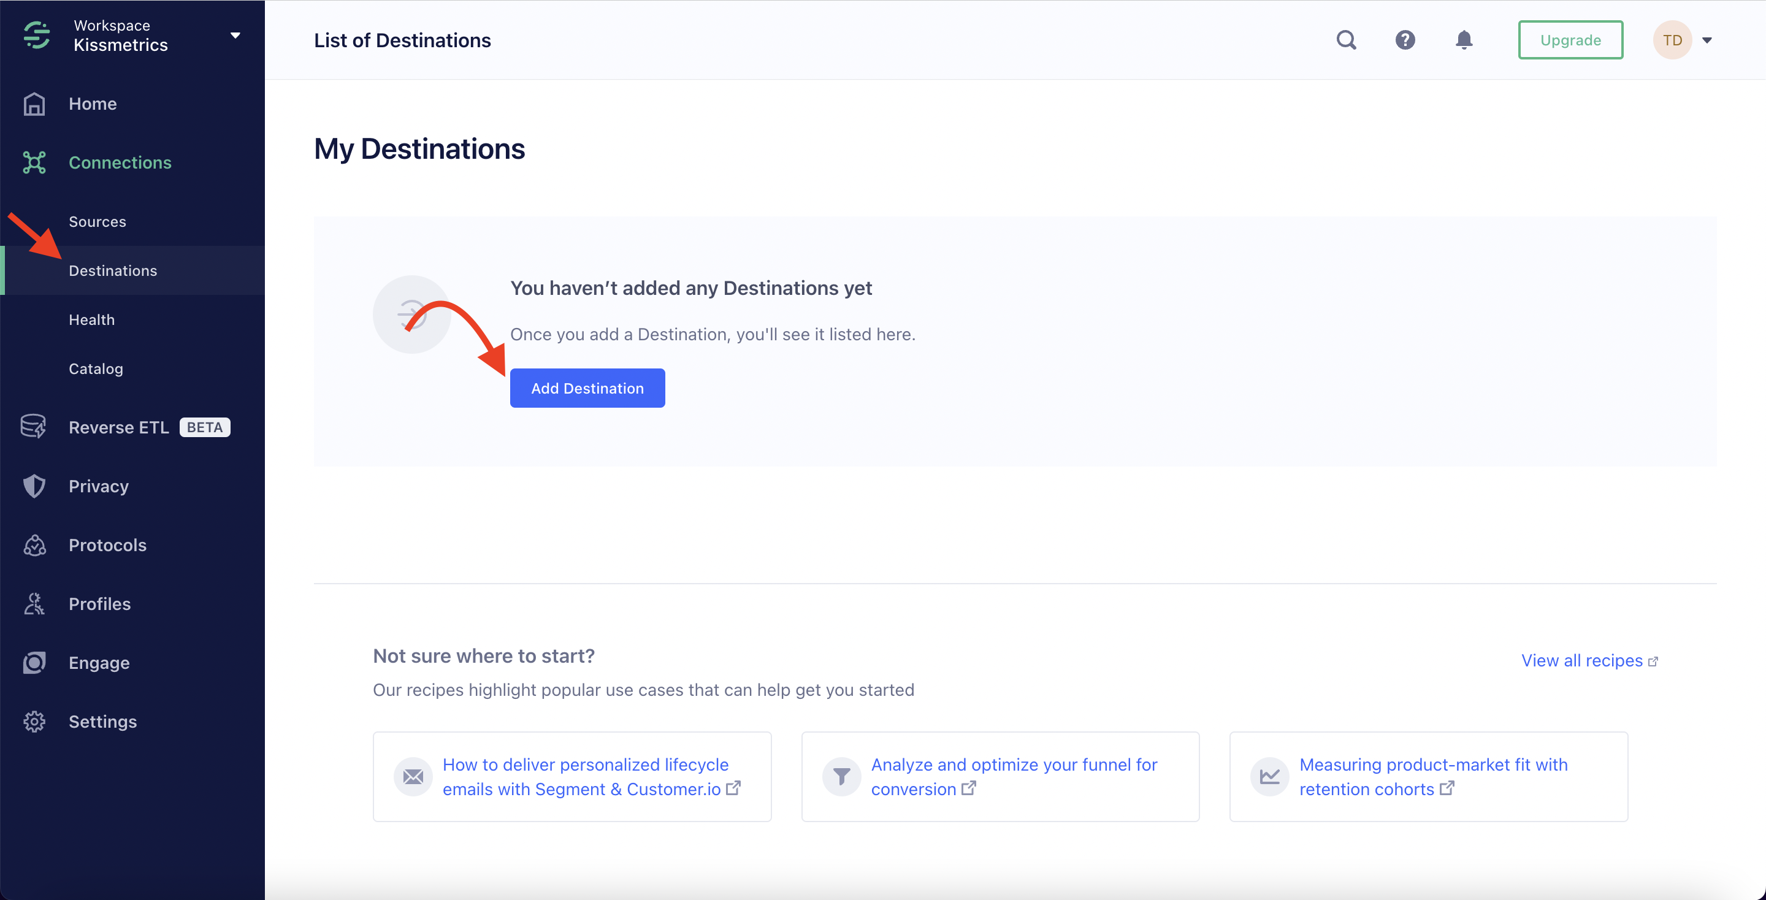1766x900 pixels.
Task: Click the Privacy shield icon
Action: [34, 486]
